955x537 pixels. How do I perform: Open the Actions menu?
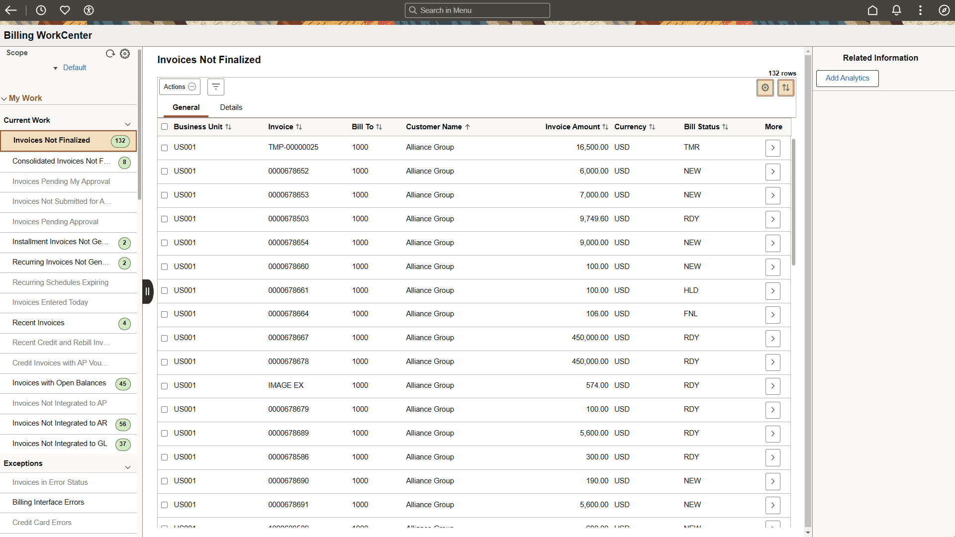[179, 87]
